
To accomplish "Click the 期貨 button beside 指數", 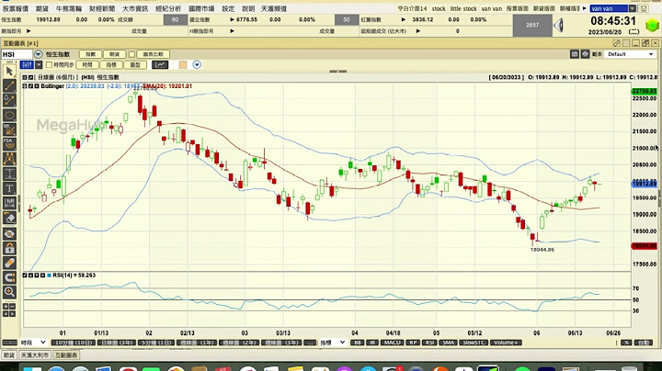I will pyautogui.click(x=114, y=54).
